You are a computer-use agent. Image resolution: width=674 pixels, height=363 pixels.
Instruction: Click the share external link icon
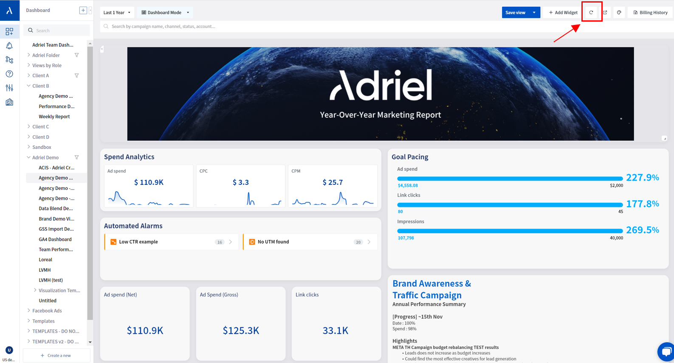point(605,12)
